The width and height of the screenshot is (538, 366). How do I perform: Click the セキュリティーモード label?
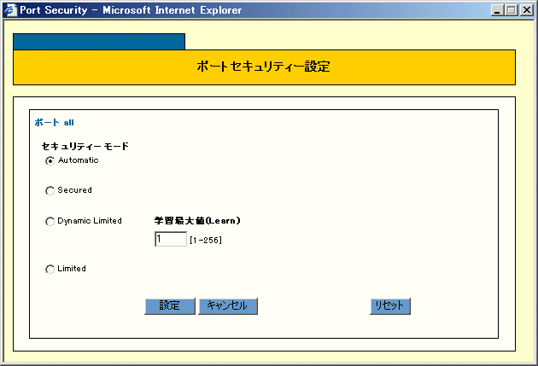coord(85,147)
